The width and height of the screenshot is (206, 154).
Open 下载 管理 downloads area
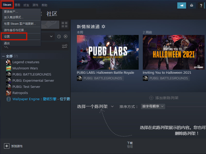click(x=130, y=145)
